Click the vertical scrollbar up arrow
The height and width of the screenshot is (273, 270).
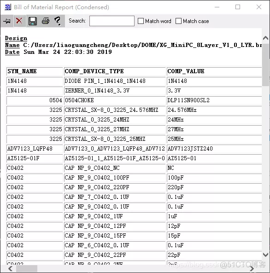pos(265,38)
